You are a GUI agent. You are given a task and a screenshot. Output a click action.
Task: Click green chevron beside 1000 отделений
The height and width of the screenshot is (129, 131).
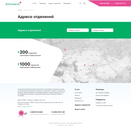[x=18, y=64]
